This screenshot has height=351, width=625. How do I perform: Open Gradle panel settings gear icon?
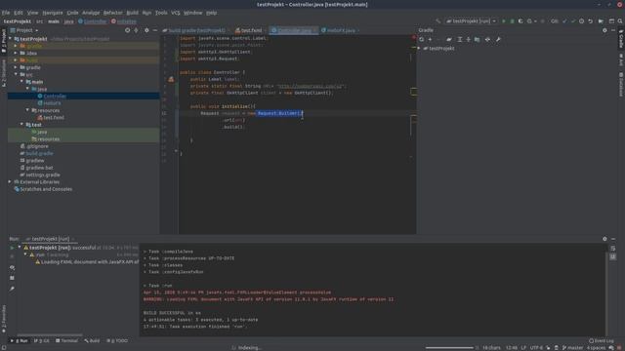[604, 30]
